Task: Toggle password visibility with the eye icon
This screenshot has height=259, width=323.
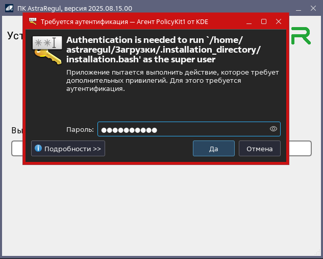Action: click(x=274, y=129)
